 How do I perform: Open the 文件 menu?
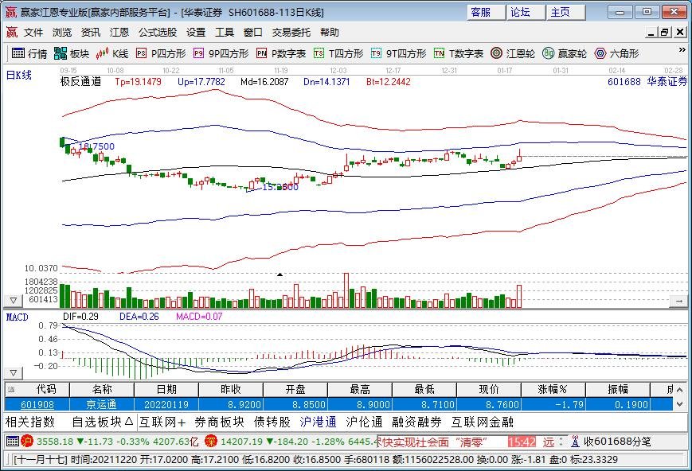pyautogui.click(x=33, y=32)
